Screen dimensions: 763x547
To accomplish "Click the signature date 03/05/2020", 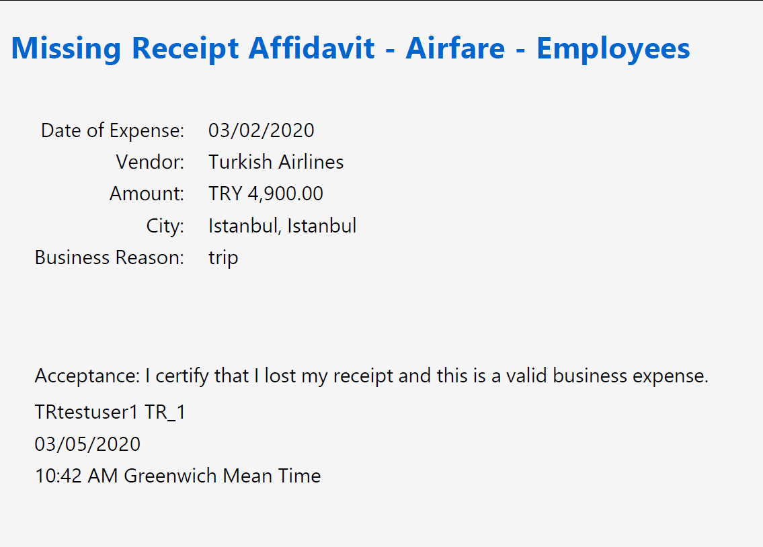I will 87,444.
